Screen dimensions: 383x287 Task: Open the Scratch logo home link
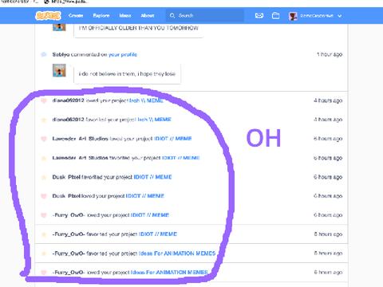(x=48, y=16)
